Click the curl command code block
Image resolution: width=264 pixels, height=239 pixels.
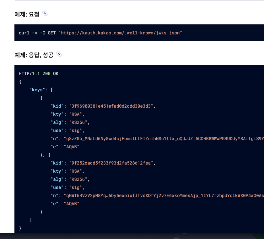click(x=94, y=33)
